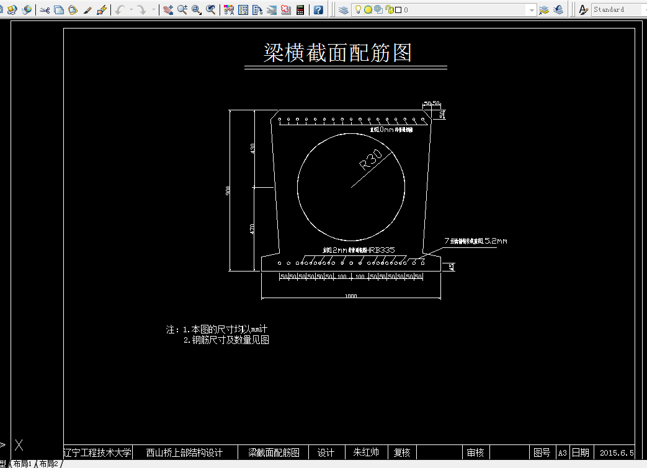
Task: Switch to the 布局1 layout tab
Action: tap(22, 464)
